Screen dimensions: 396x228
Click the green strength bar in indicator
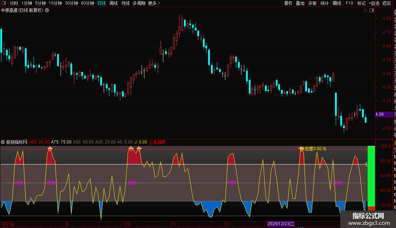(371, 176)
